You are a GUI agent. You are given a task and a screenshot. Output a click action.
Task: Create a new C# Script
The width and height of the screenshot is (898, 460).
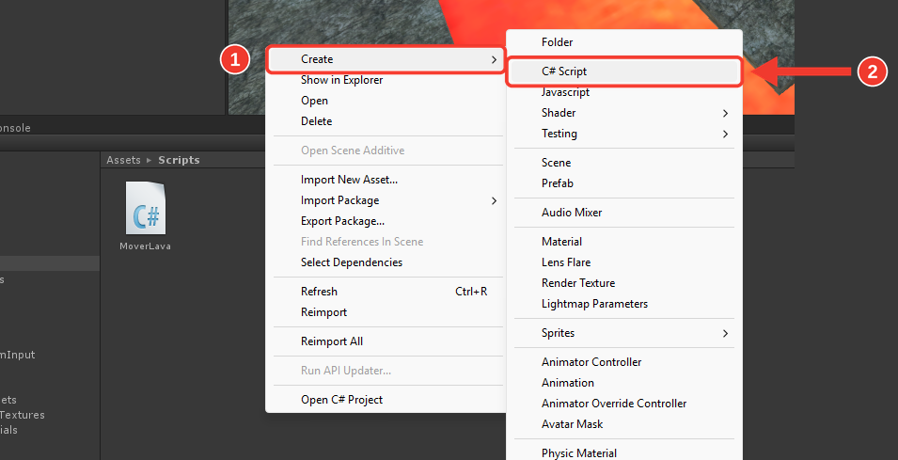(624, 71)
